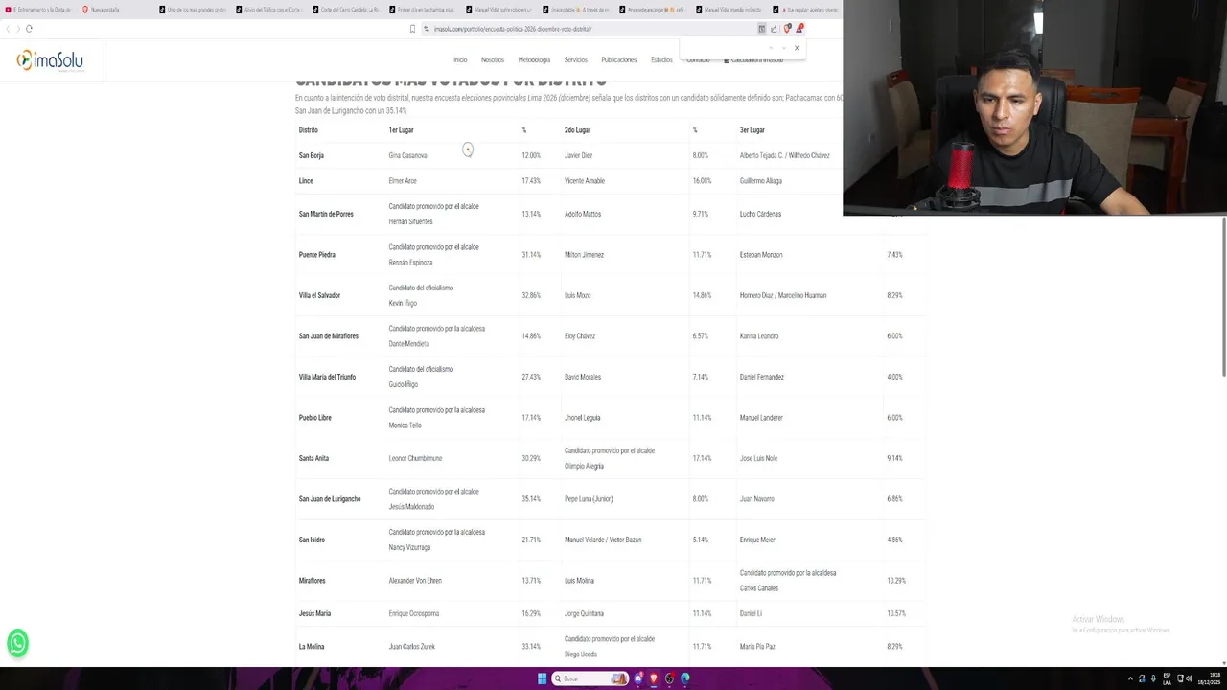The width and height of the screenshot is (1227, 690).
Task: Select the name 'Manuel Landerer'
Action: tap(761, 418)
